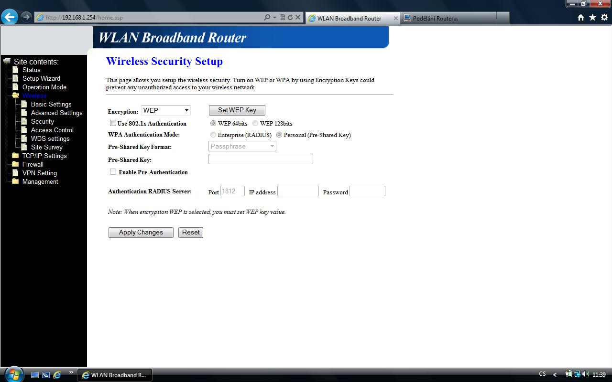The image size is (612, 382).
Task: Click Show Desktop quick launch icon
Action: (35, 375)
